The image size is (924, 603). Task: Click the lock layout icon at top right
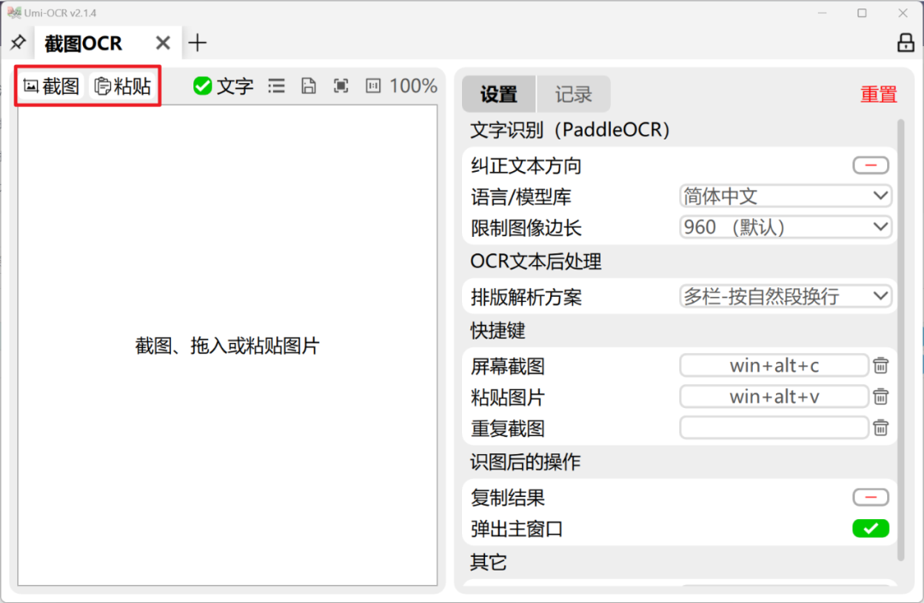click(x=904, y=42)
